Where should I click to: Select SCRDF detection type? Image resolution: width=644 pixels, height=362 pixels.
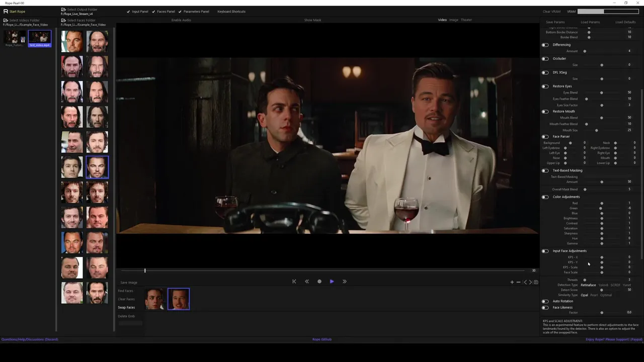click(615, 285)
